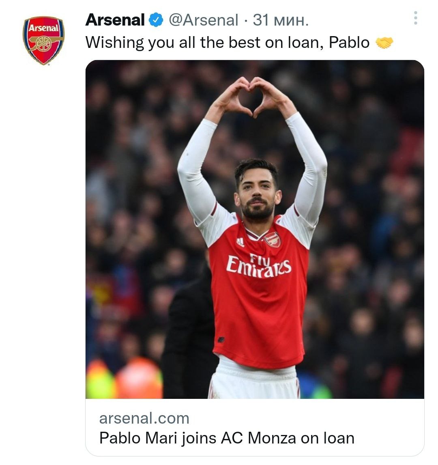Open the Arsenal profile avatar crest
The width and height of the screenshot is (438, 465).
(x=43, y=40)
